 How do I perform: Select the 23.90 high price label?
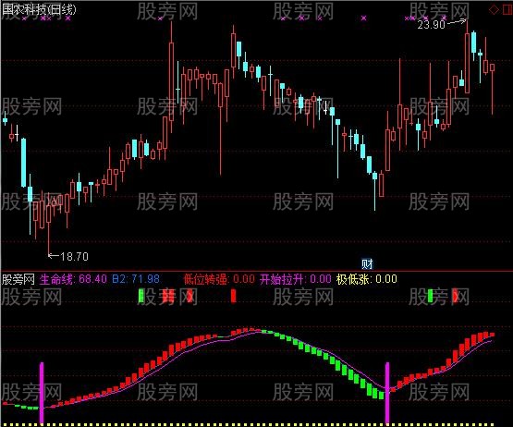[x=432, y=25]
